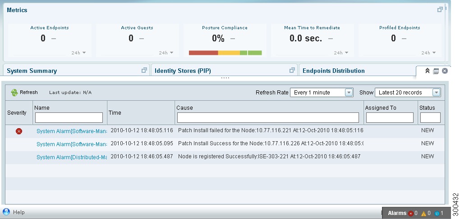
Task: Click the 0.0 sec. remediate value
Action: 306,38
